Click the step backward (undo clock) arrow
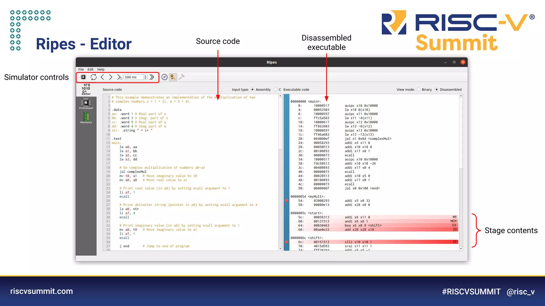The image size is (545, 306). pyautogui.click(x=102, y=77)
